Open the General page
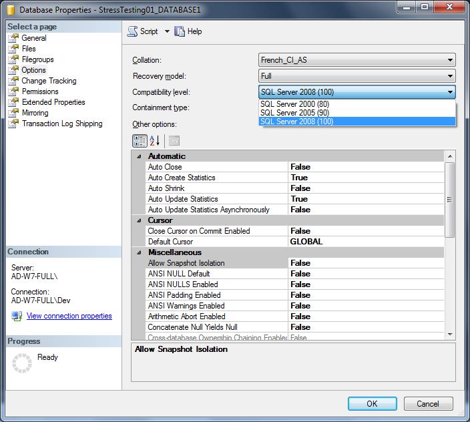 point(34,38)
